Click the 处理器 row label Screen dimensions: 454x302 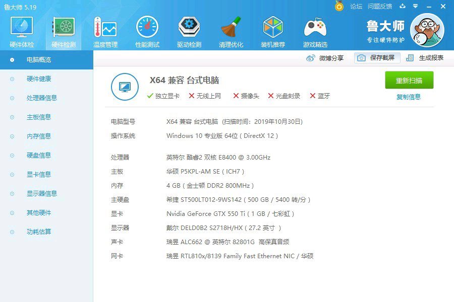click(120, 158)
